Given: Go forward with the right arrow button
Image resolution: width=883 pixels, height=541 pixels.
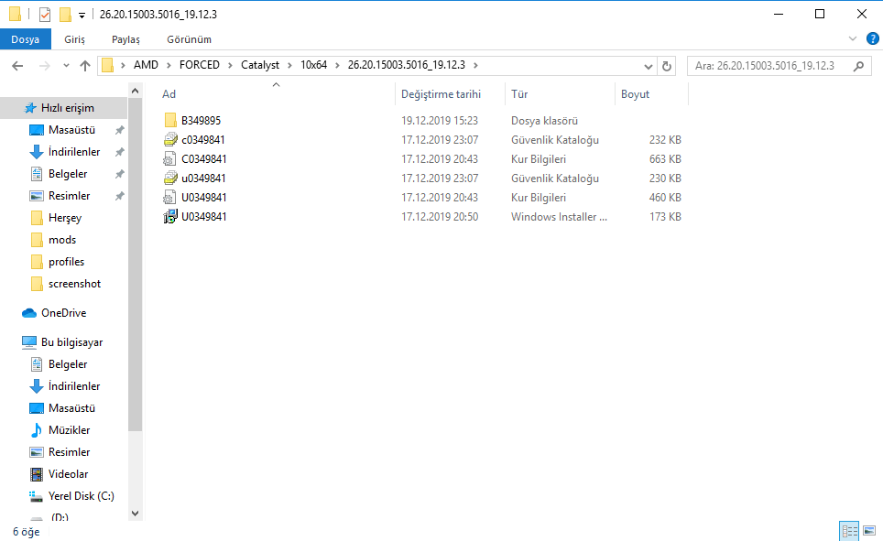Looking at the screenshot, I should 45,66.
